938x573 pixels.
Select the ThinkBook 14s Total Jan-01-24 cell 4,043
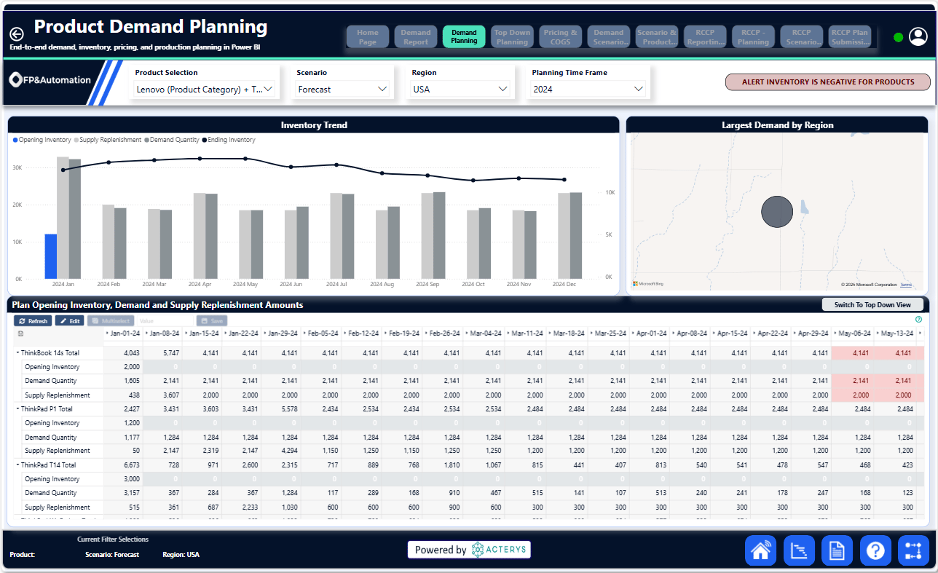tap(123, 353)
